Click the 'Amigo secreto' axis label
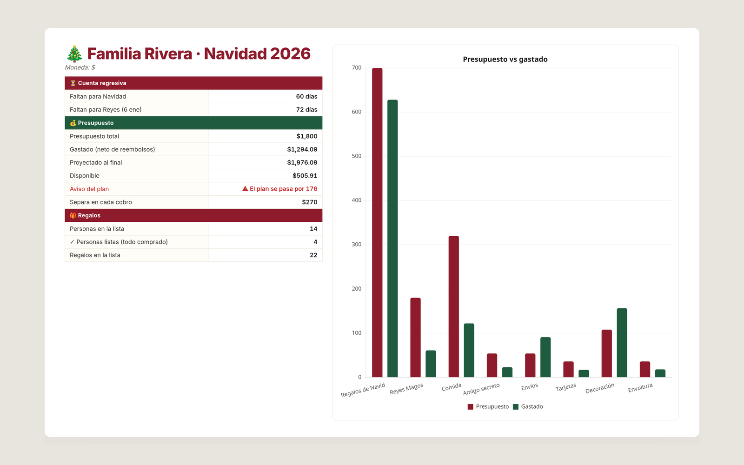This screenshot has width=744, height=465. 481,389
